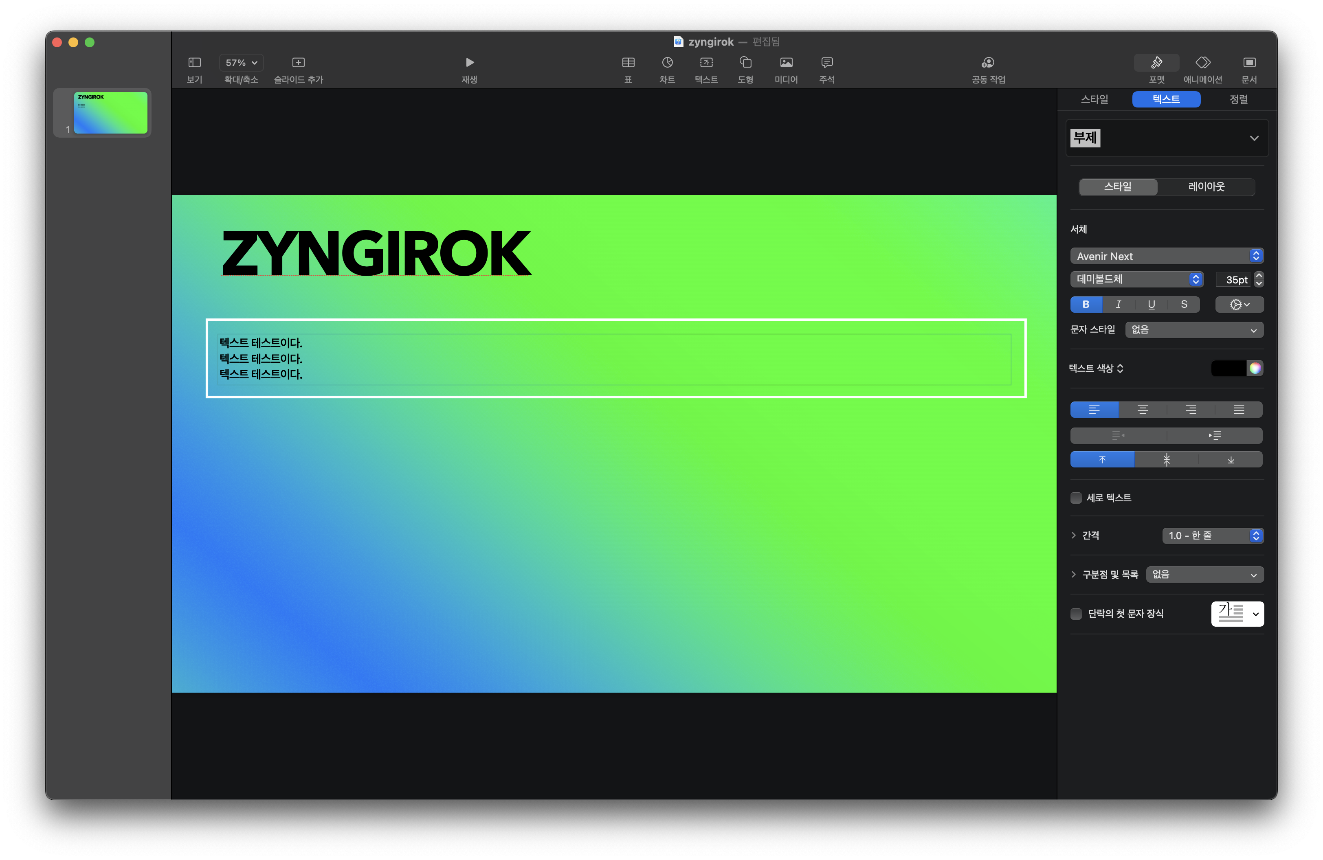Insert a table from toolbar
The image size is (1323, 860).
[x=628, y=62]
